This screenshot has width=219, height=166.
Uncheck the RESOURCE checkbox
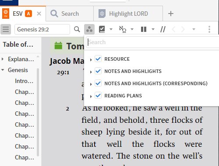pyautogui.click(x=98, y=59)
